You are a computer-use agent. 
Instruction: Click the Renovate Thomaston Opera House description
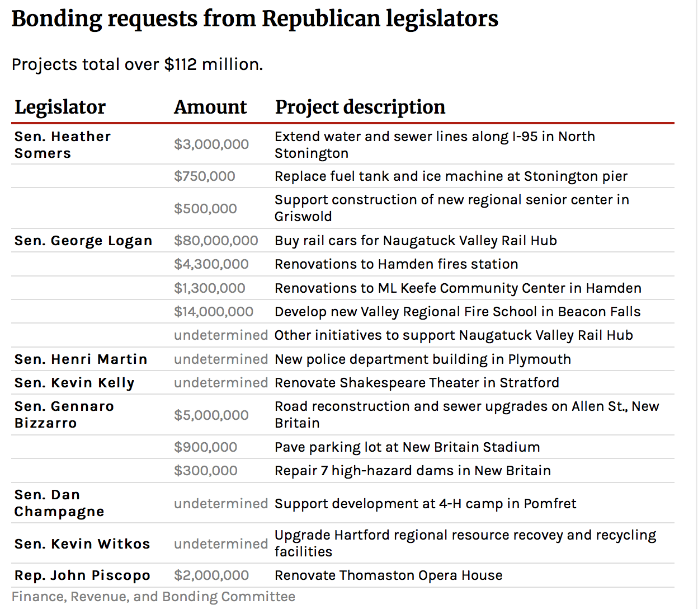388,575
